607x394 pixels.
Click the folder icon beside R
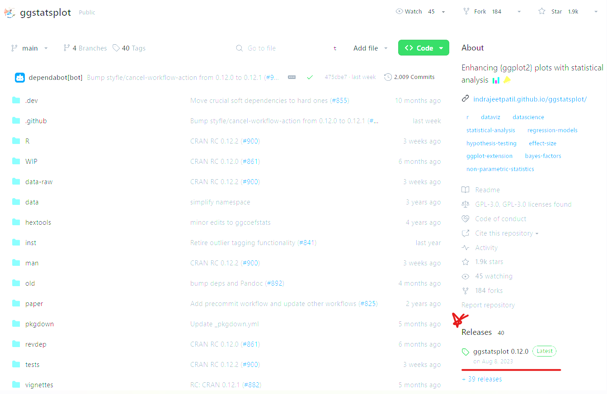pyautogui.click(x=16, y=141)
